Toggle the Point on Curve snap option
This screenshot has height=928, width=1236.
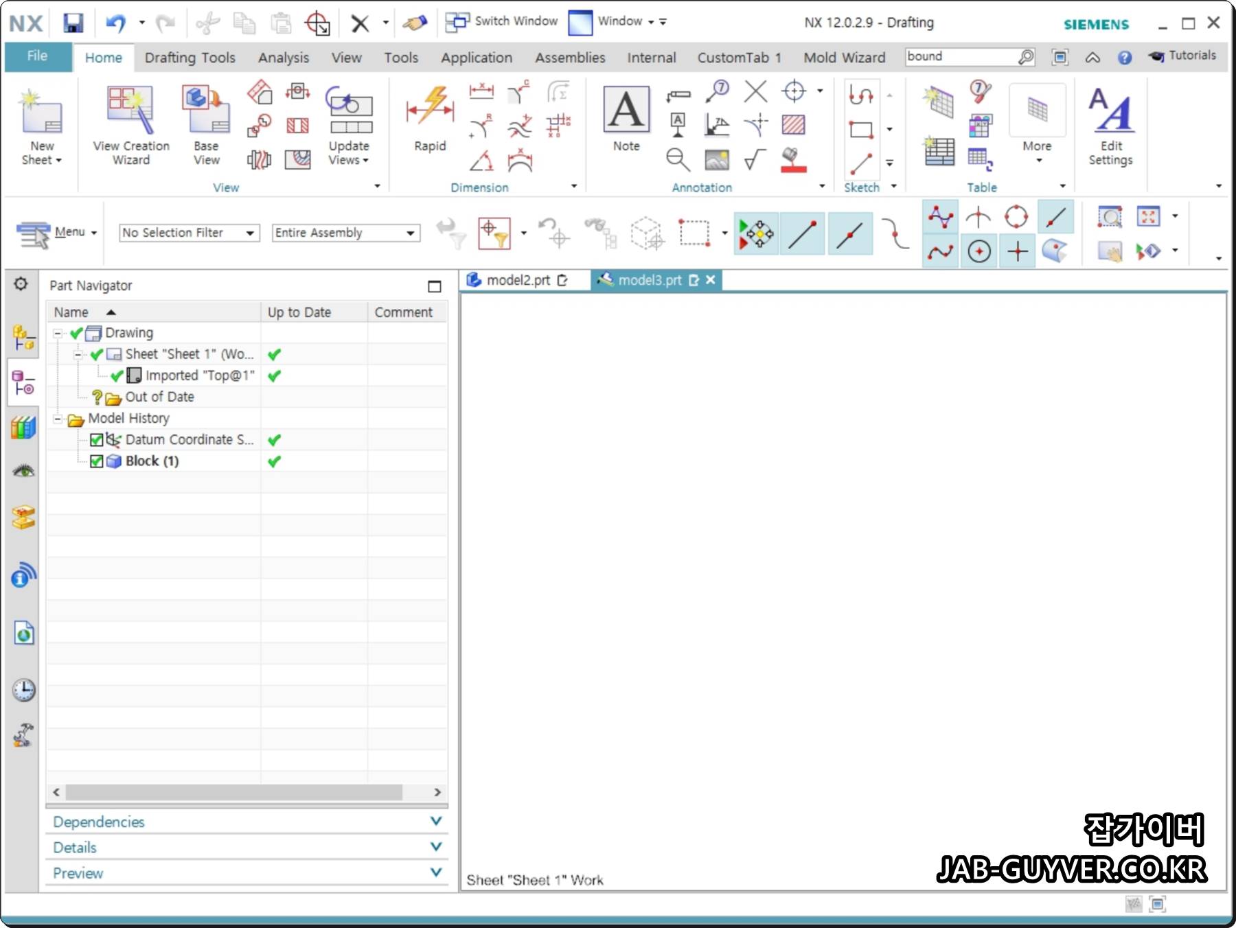coord(1055,218)
